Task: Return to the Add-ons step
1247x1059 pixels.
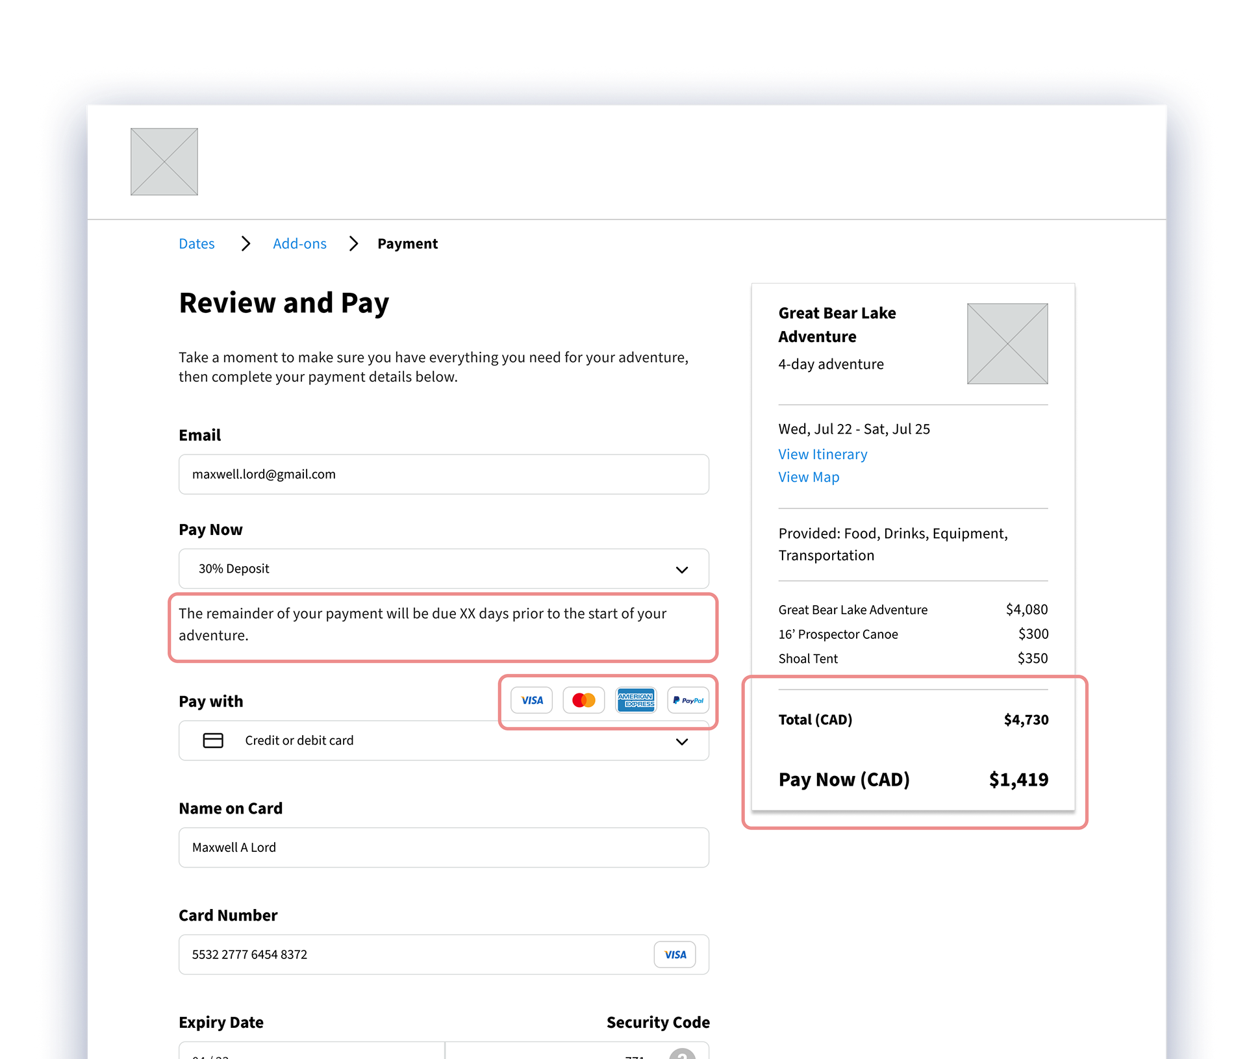Action: [x=299, y=244]
